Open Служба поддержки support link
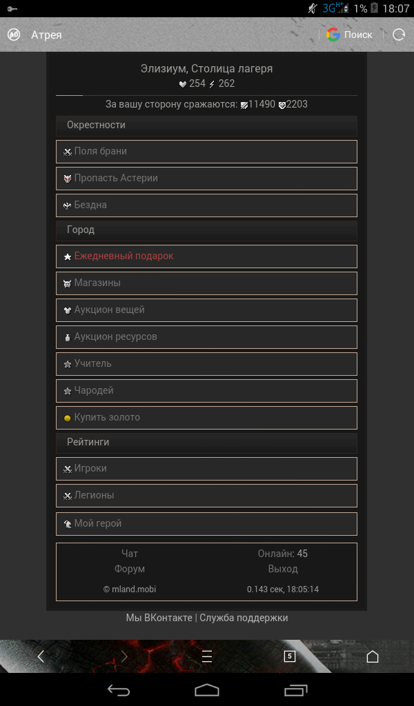 [x=244, y=618]
